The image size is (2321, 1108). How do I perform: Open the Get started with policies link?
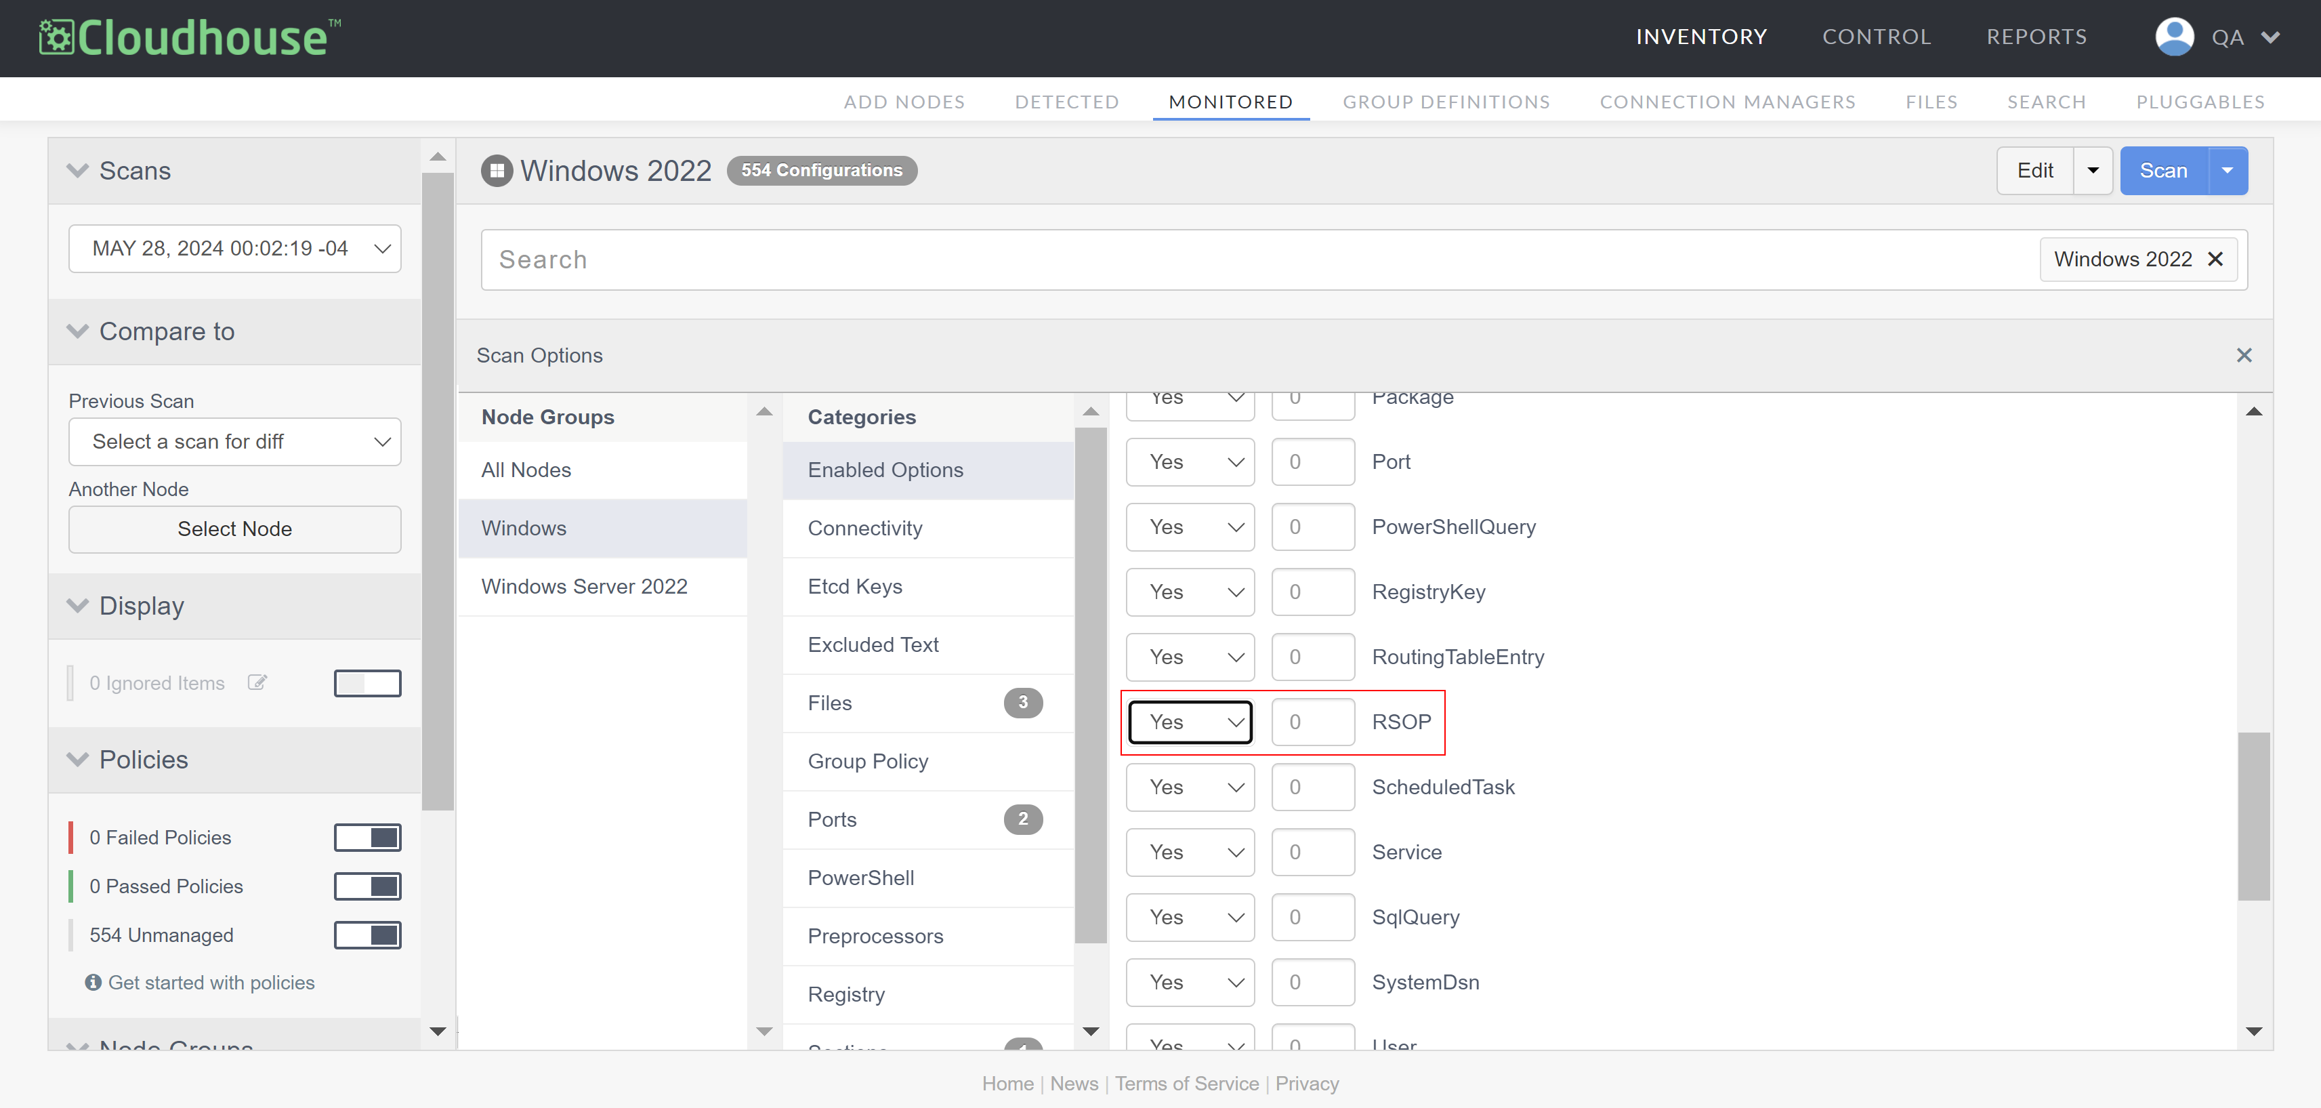(212, 983)
